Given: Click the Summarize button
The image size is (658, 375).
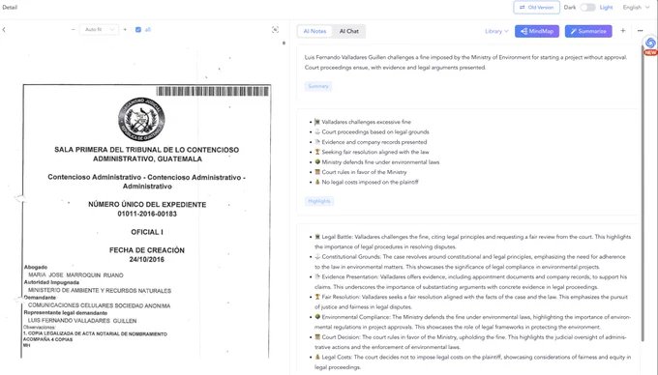Looking at the screenshot, I should 588,32.
